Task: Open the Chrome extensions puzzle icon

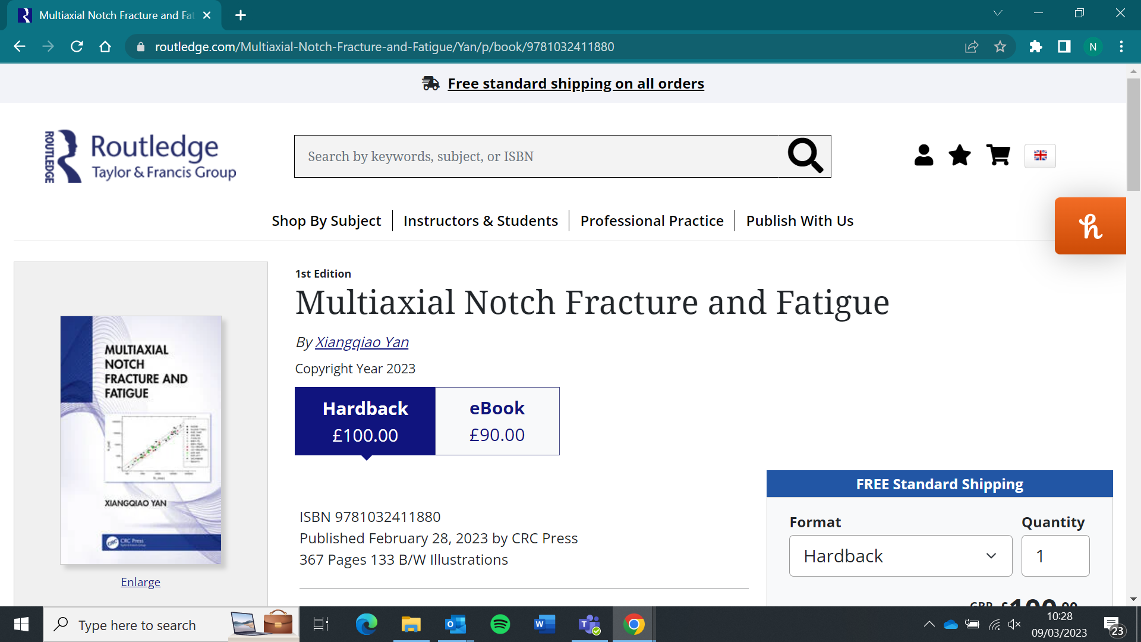Action: point(1036,46)
